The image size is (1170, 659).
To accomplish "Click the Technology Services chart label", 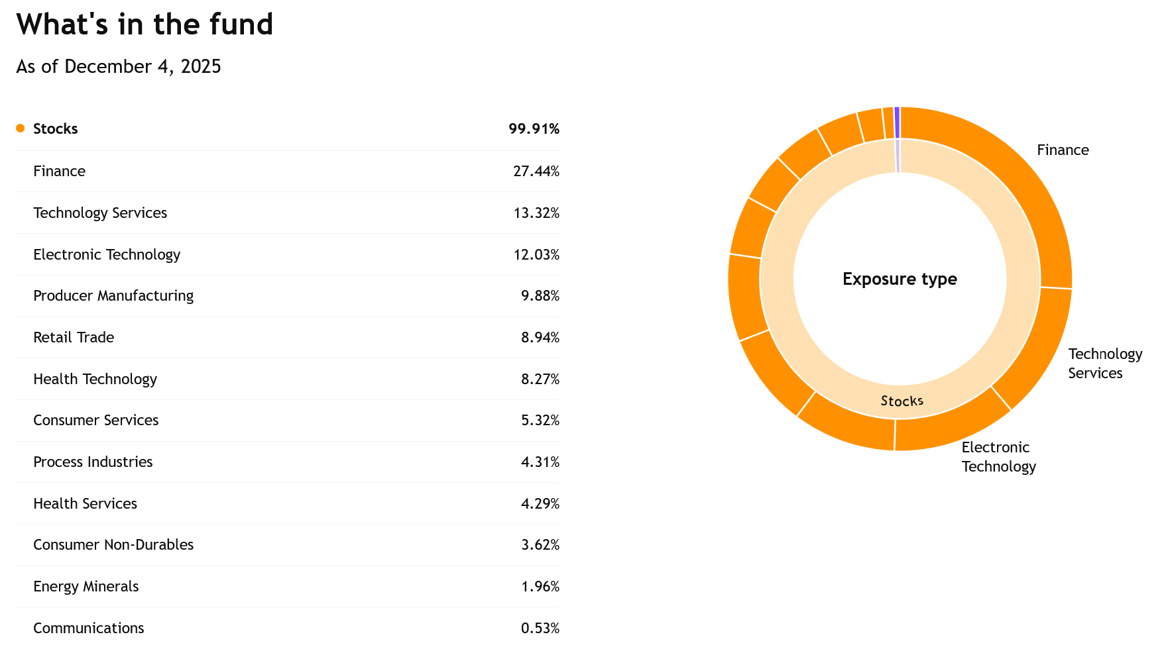I will point(1104,363).
